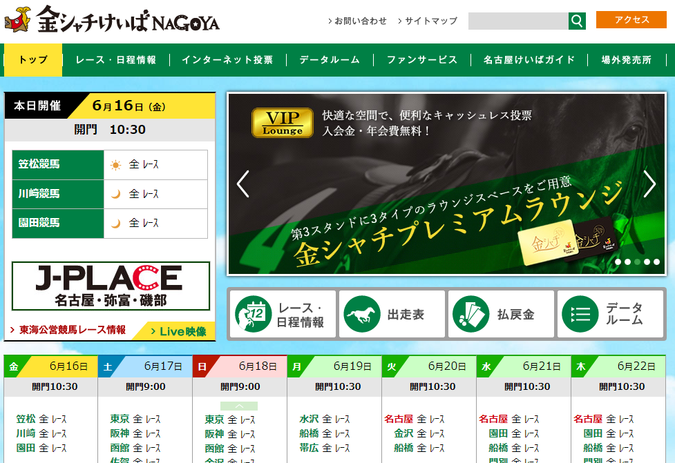Click the 金シャチけいば NAGOYA logo
This screenshot has width=675, height=463.
(x=112, y=20)
